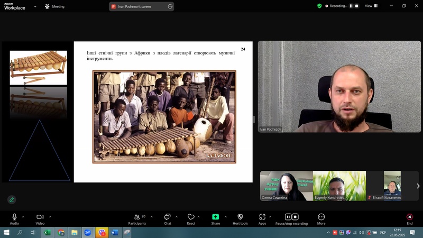
Task: Grab the divider handle between screen and video
Action: pyautogui.click(x=254, y=120)
